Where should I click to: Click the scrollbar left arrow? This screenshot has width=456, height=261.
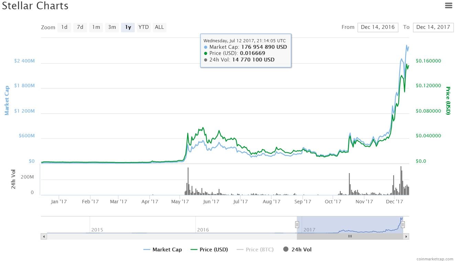(44, 236)
